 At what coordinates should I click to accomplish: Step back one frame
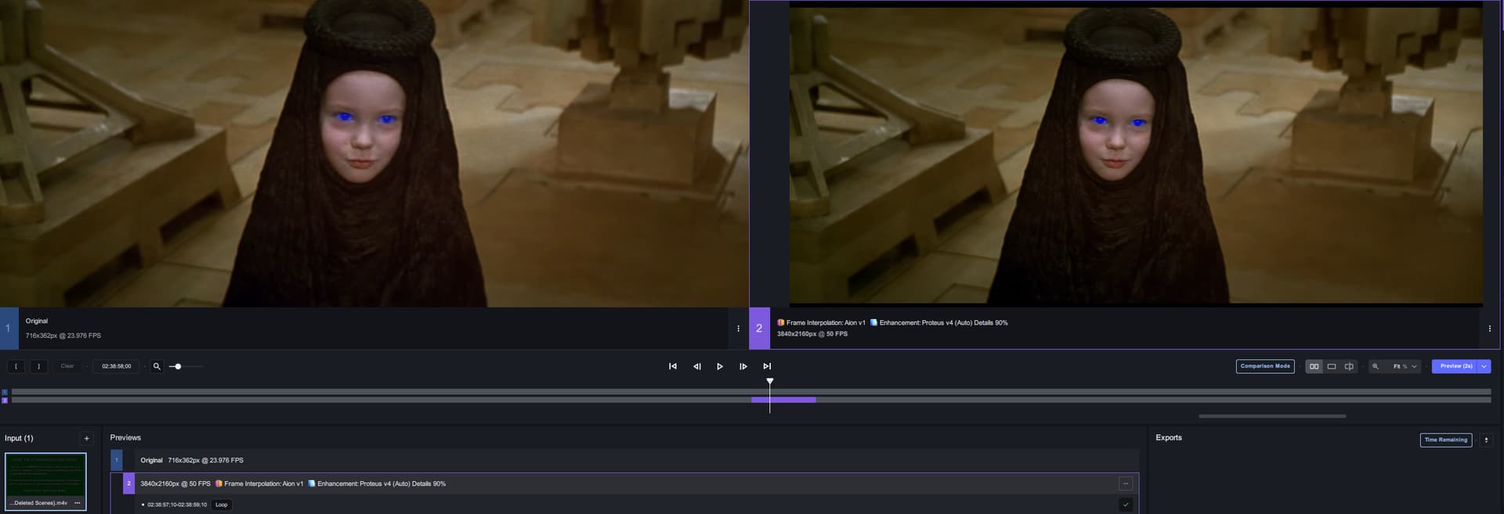pyautogui.click(x=696, y=366)
